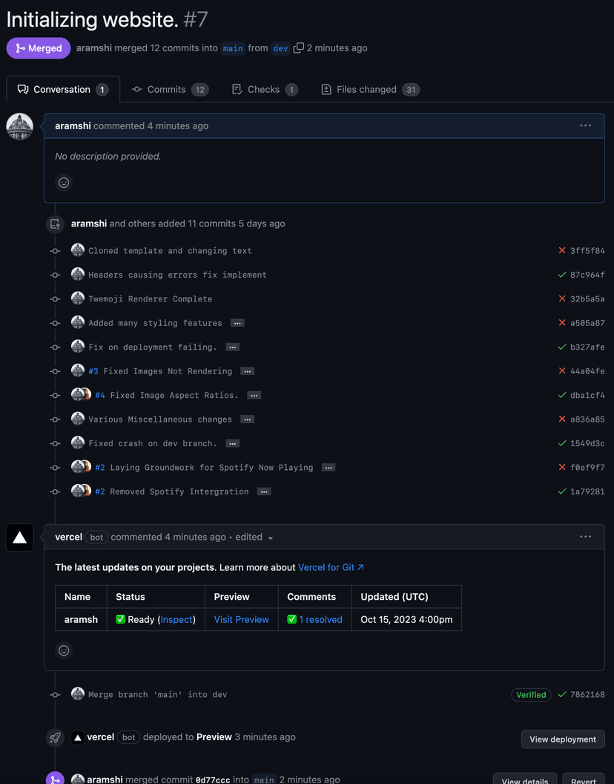Image resolution: width=614 pixels, height=784 pixels.
Task: Expand 'Added many styling features' commit description
Action: (237, 323)
